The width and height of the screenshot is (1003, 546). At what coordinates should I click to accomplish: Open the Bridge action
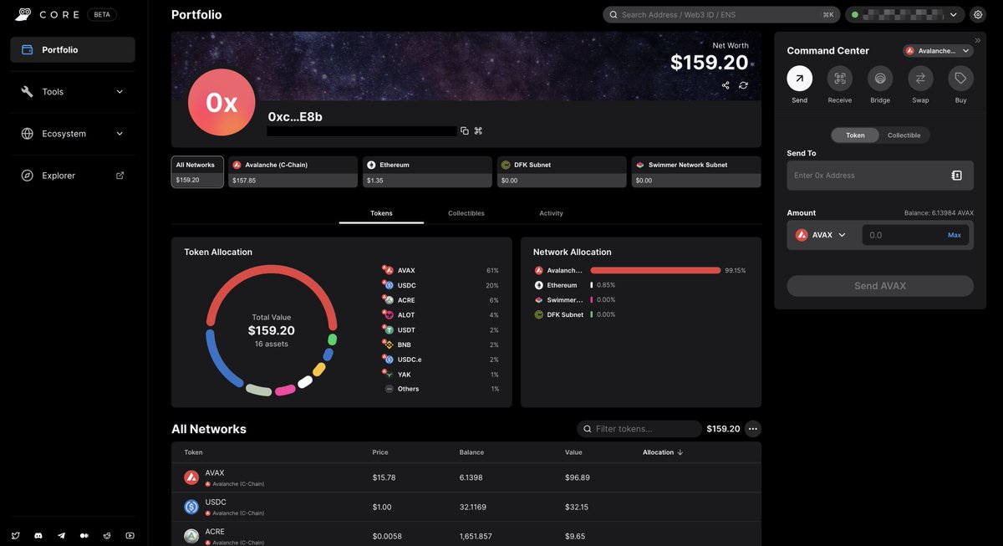(880, 79)
